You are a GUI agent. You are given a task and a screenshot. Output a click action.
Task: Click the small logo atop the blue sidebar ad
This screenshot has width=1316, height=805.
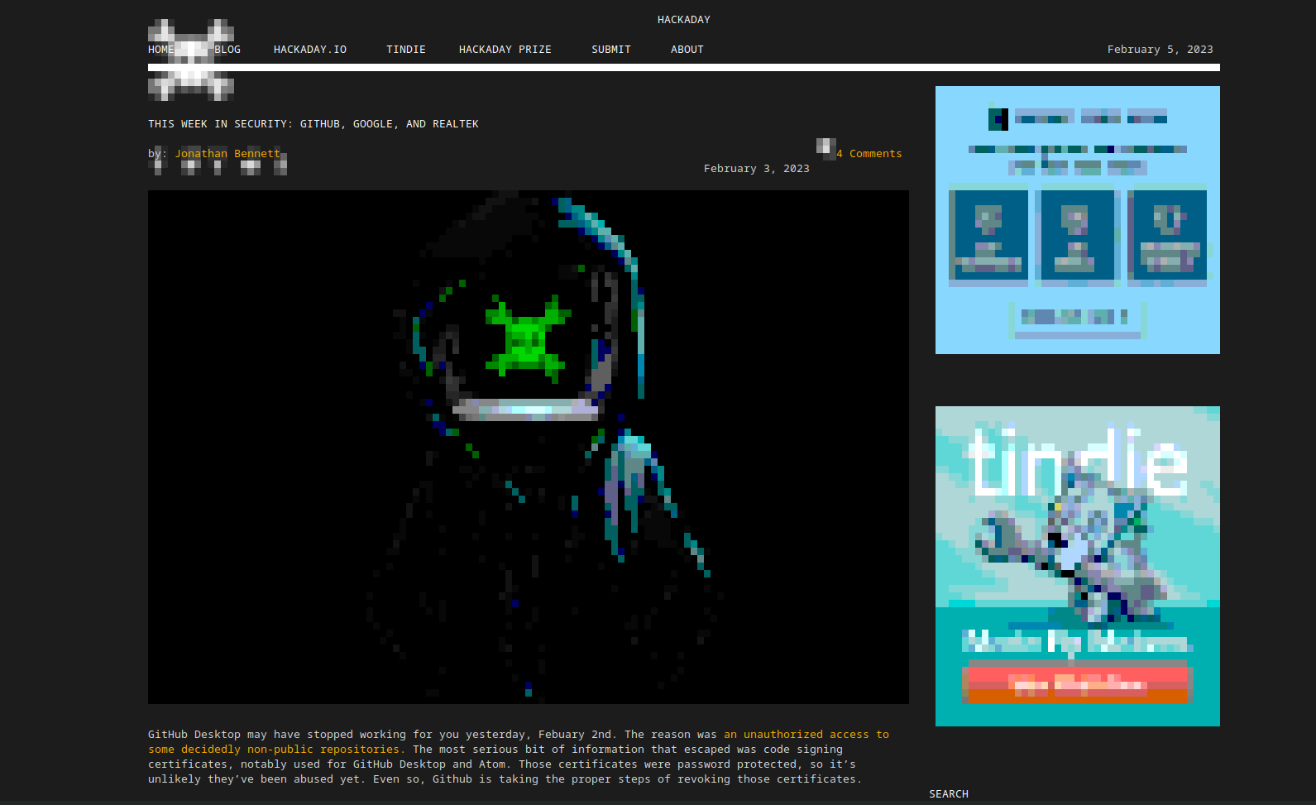tap(998, 119)
